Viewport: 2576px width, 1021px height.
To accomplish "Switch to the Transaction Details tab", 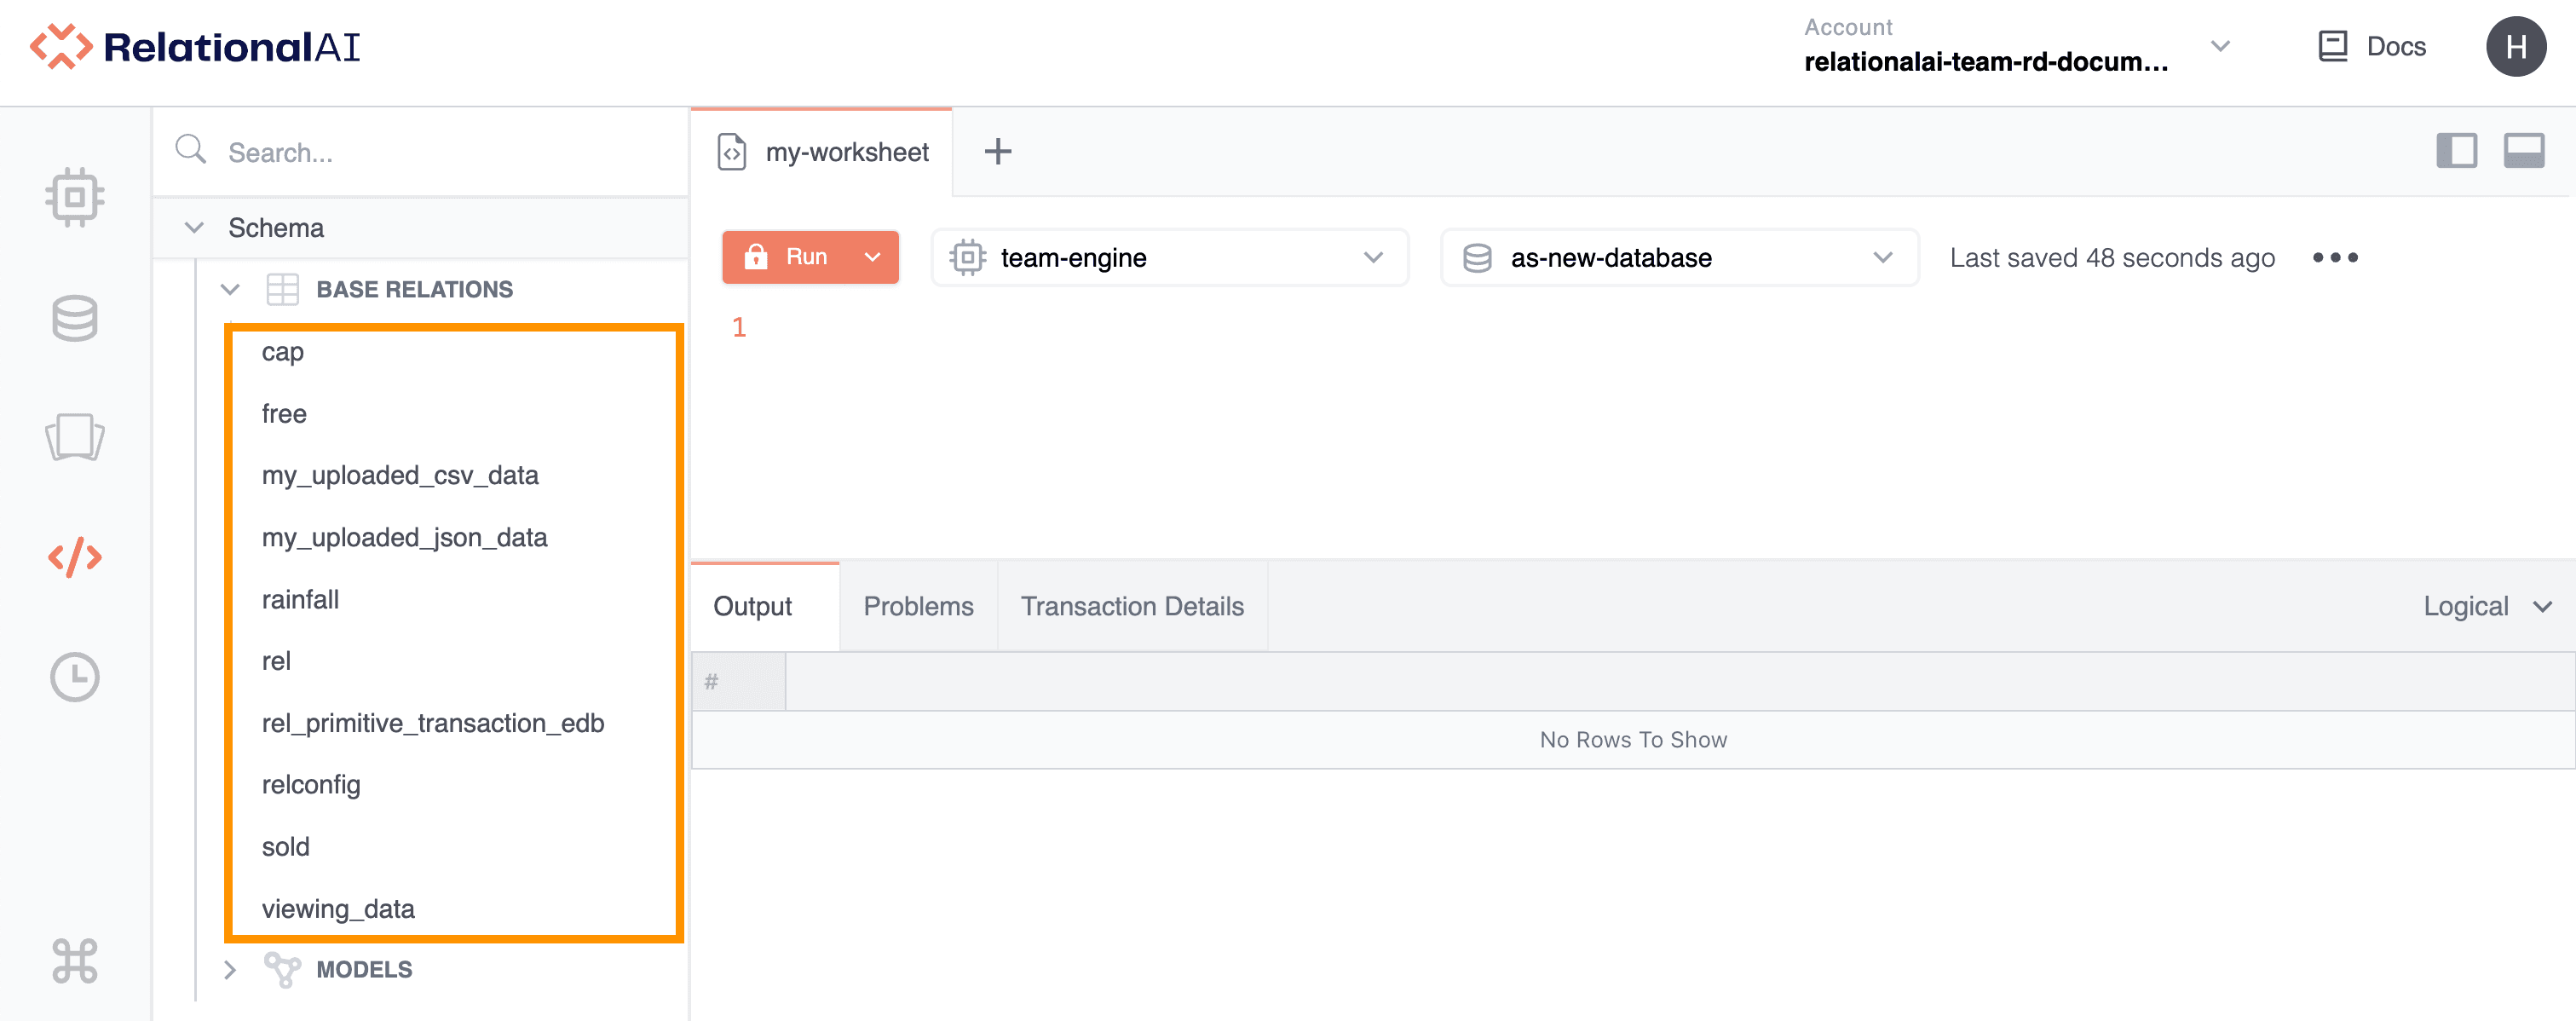I will (x=1131, y=606).
